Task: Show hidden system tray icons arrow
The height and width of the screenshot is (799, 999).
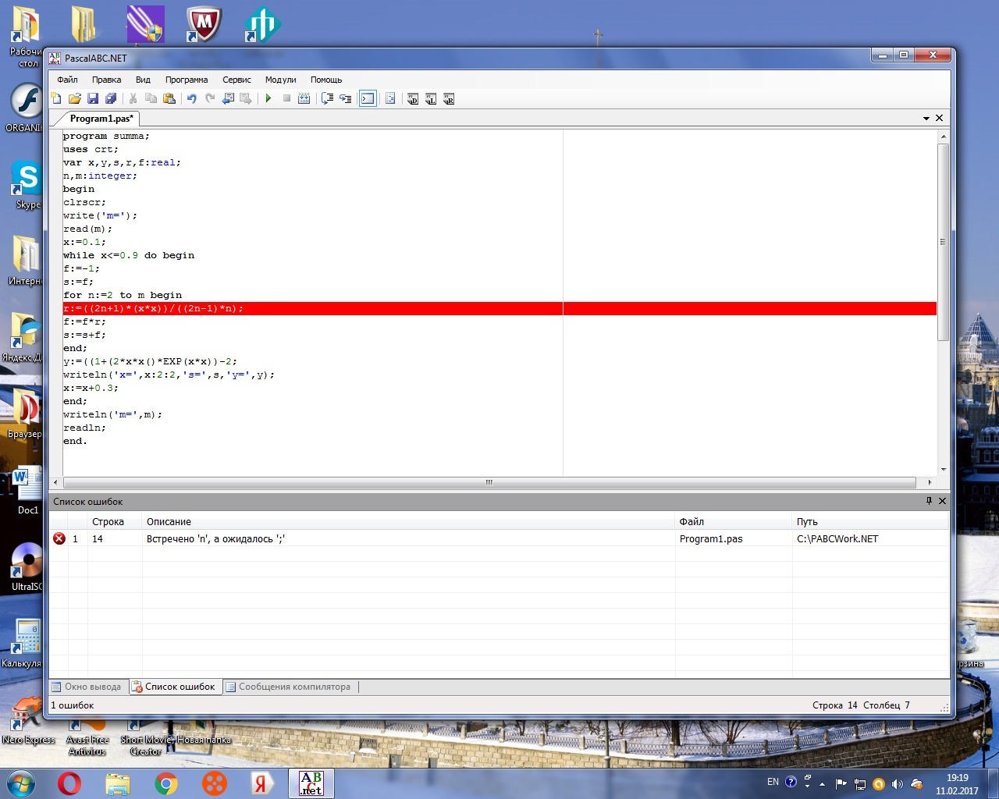Action: (x=822, y=783)
